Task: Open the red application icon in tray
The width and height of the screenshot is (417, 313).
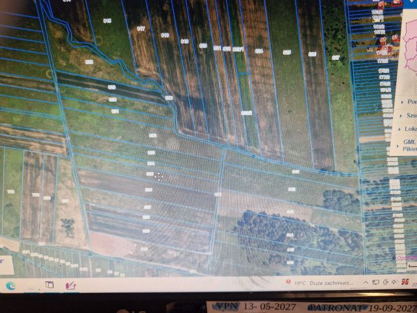Action: coord(405,281)
